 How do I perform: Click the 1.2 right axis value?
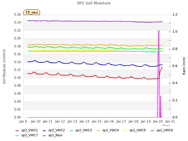coord(175,15)
